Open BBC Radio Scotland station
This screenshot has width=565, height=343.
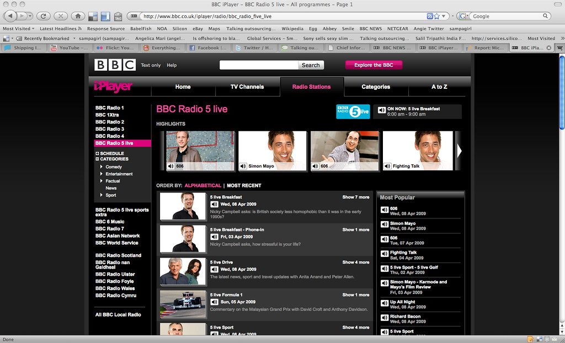(118, 255)
